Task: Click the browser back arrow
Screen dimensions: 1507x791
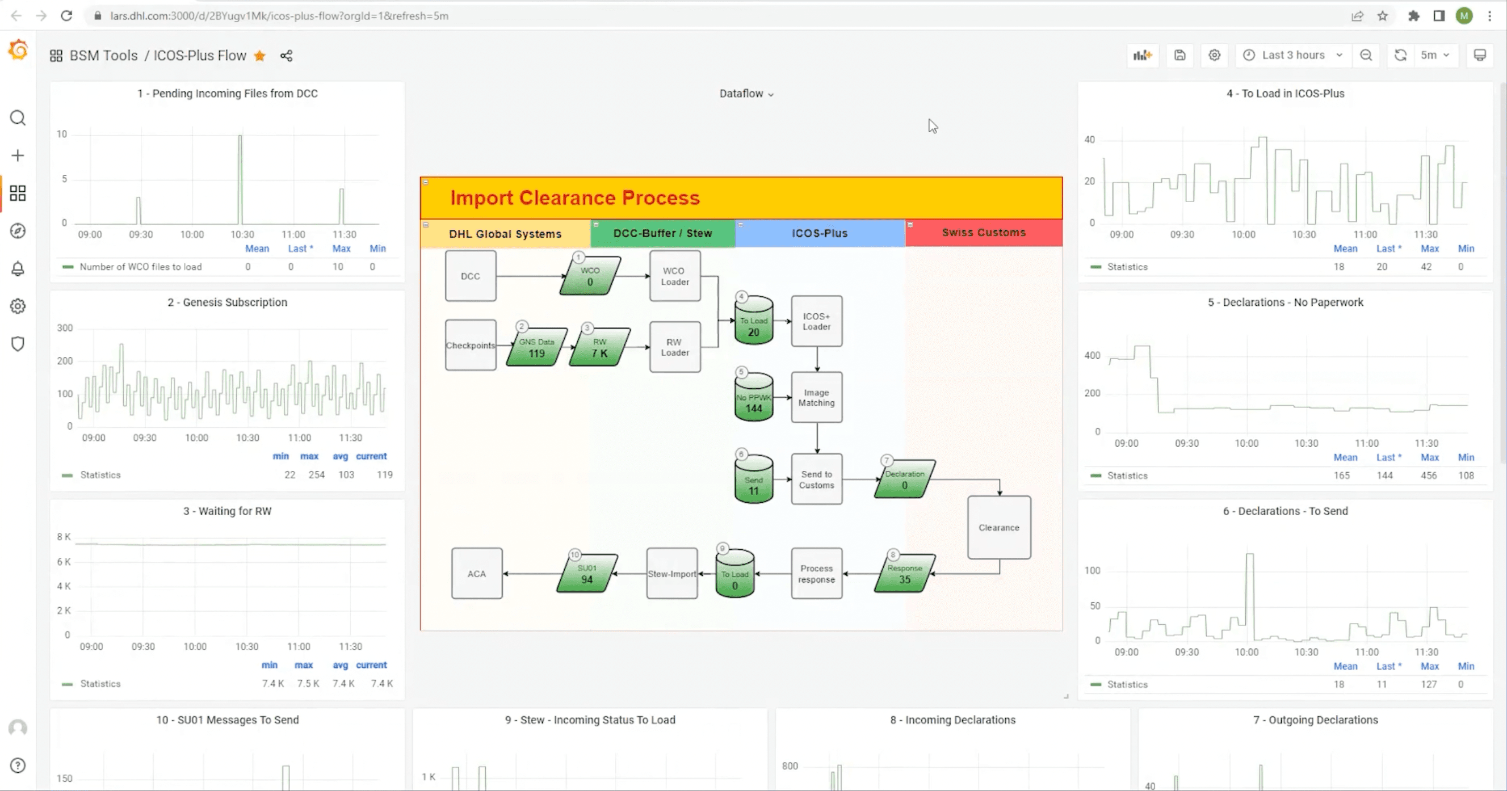Action: (16, 16)
